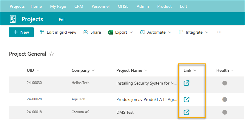Open the Automate command
Image resolution: width=245 pixels, height=120 pixels.
pos(156,32)
